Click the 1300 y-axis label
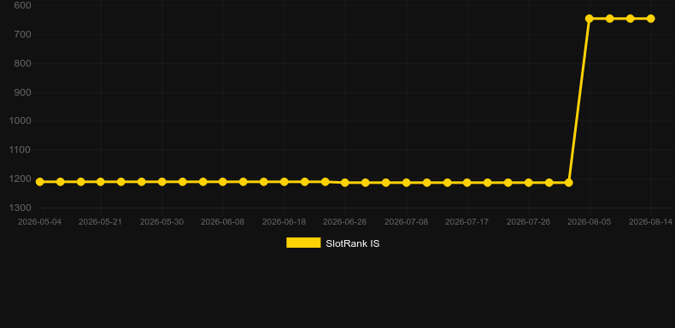 pyautogui.click(x=21, y=208)
